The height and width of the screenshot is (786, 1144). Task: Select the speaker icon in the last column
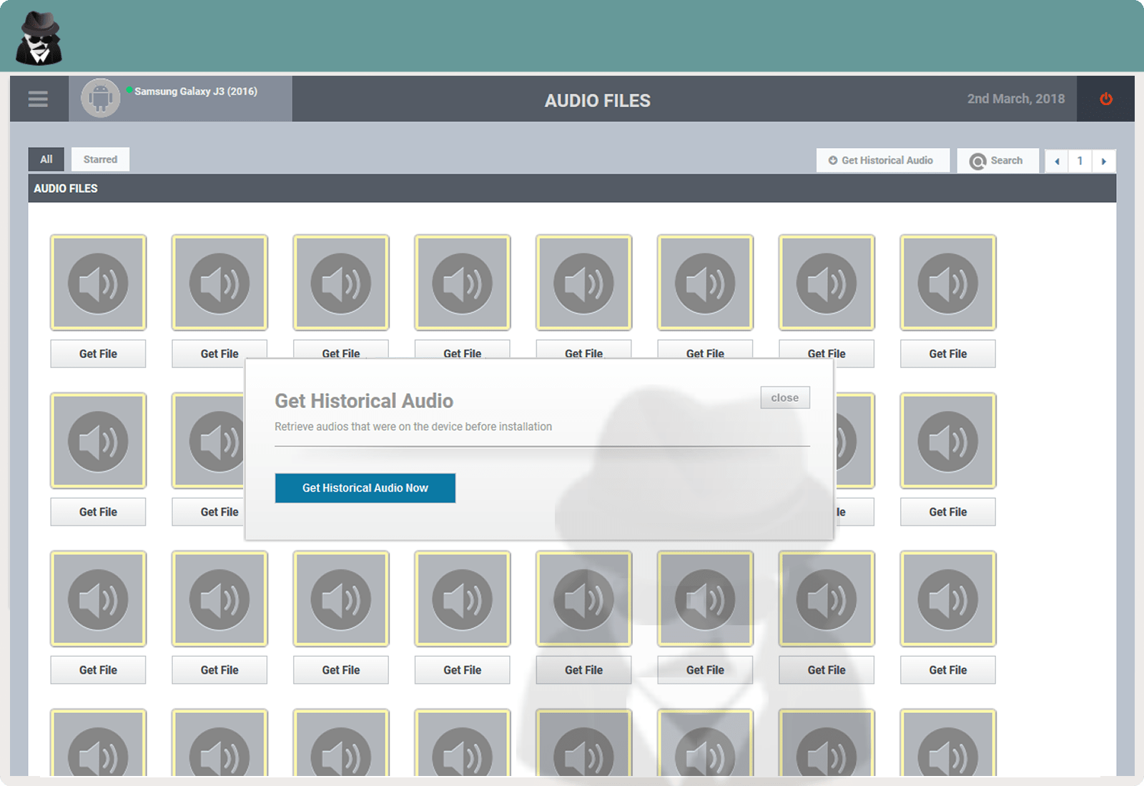(947, 282)
